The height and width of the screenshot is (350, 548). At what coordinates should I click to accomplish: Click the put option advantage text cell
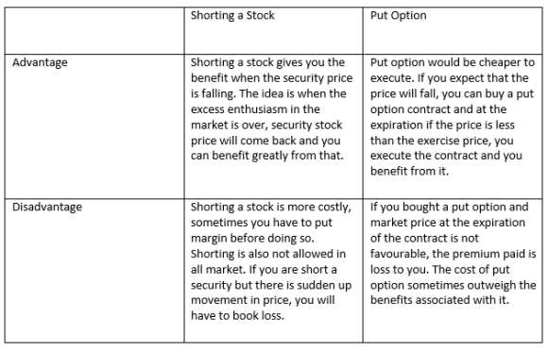(x=453, y=126)
